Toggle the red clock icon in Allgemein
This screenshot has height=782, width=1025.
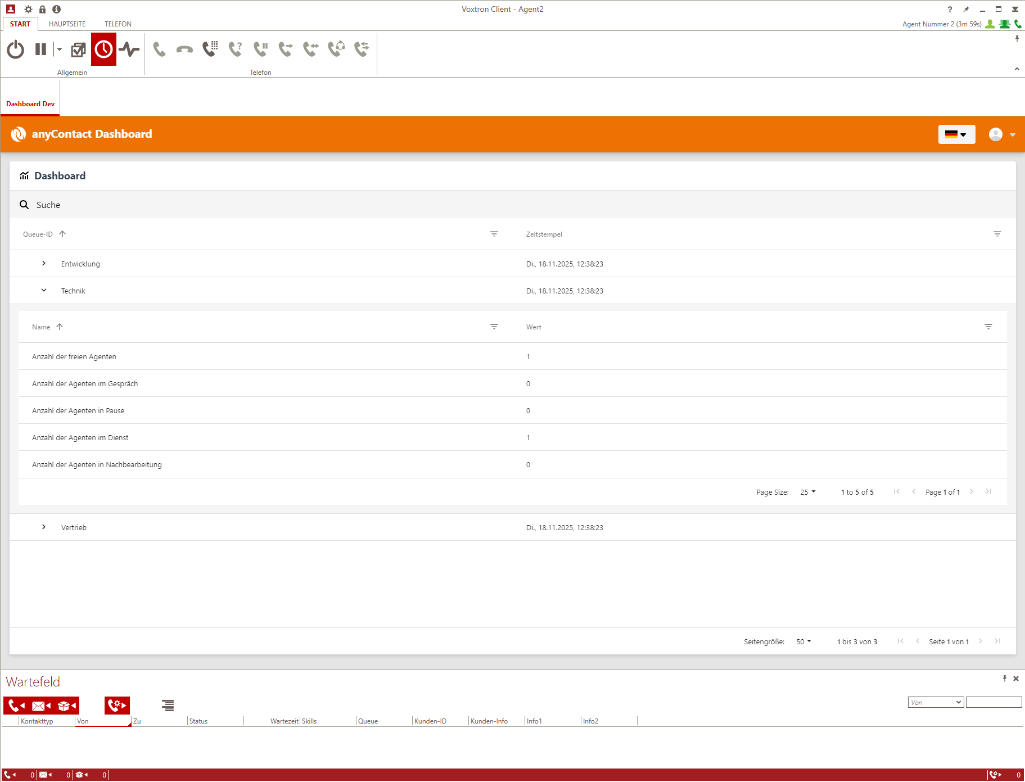(x=103, y=49)
